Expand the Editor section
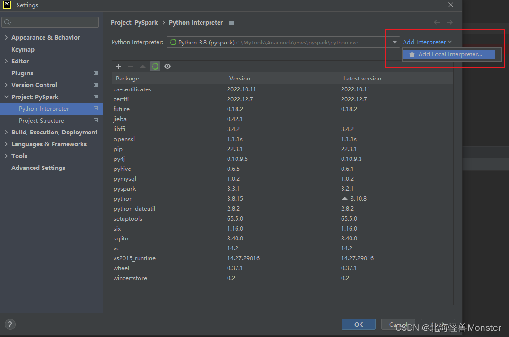Image resolution: width=509 pixels, height=337 pixels. coord(6,61)
